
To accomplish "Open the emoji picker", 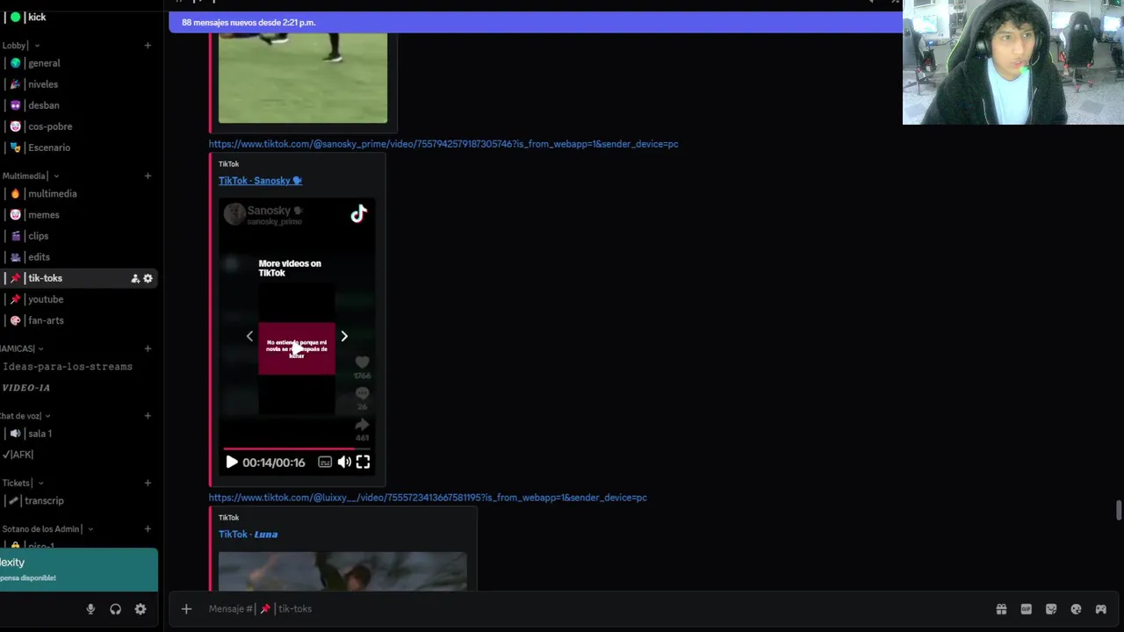I will point(1076,609).
